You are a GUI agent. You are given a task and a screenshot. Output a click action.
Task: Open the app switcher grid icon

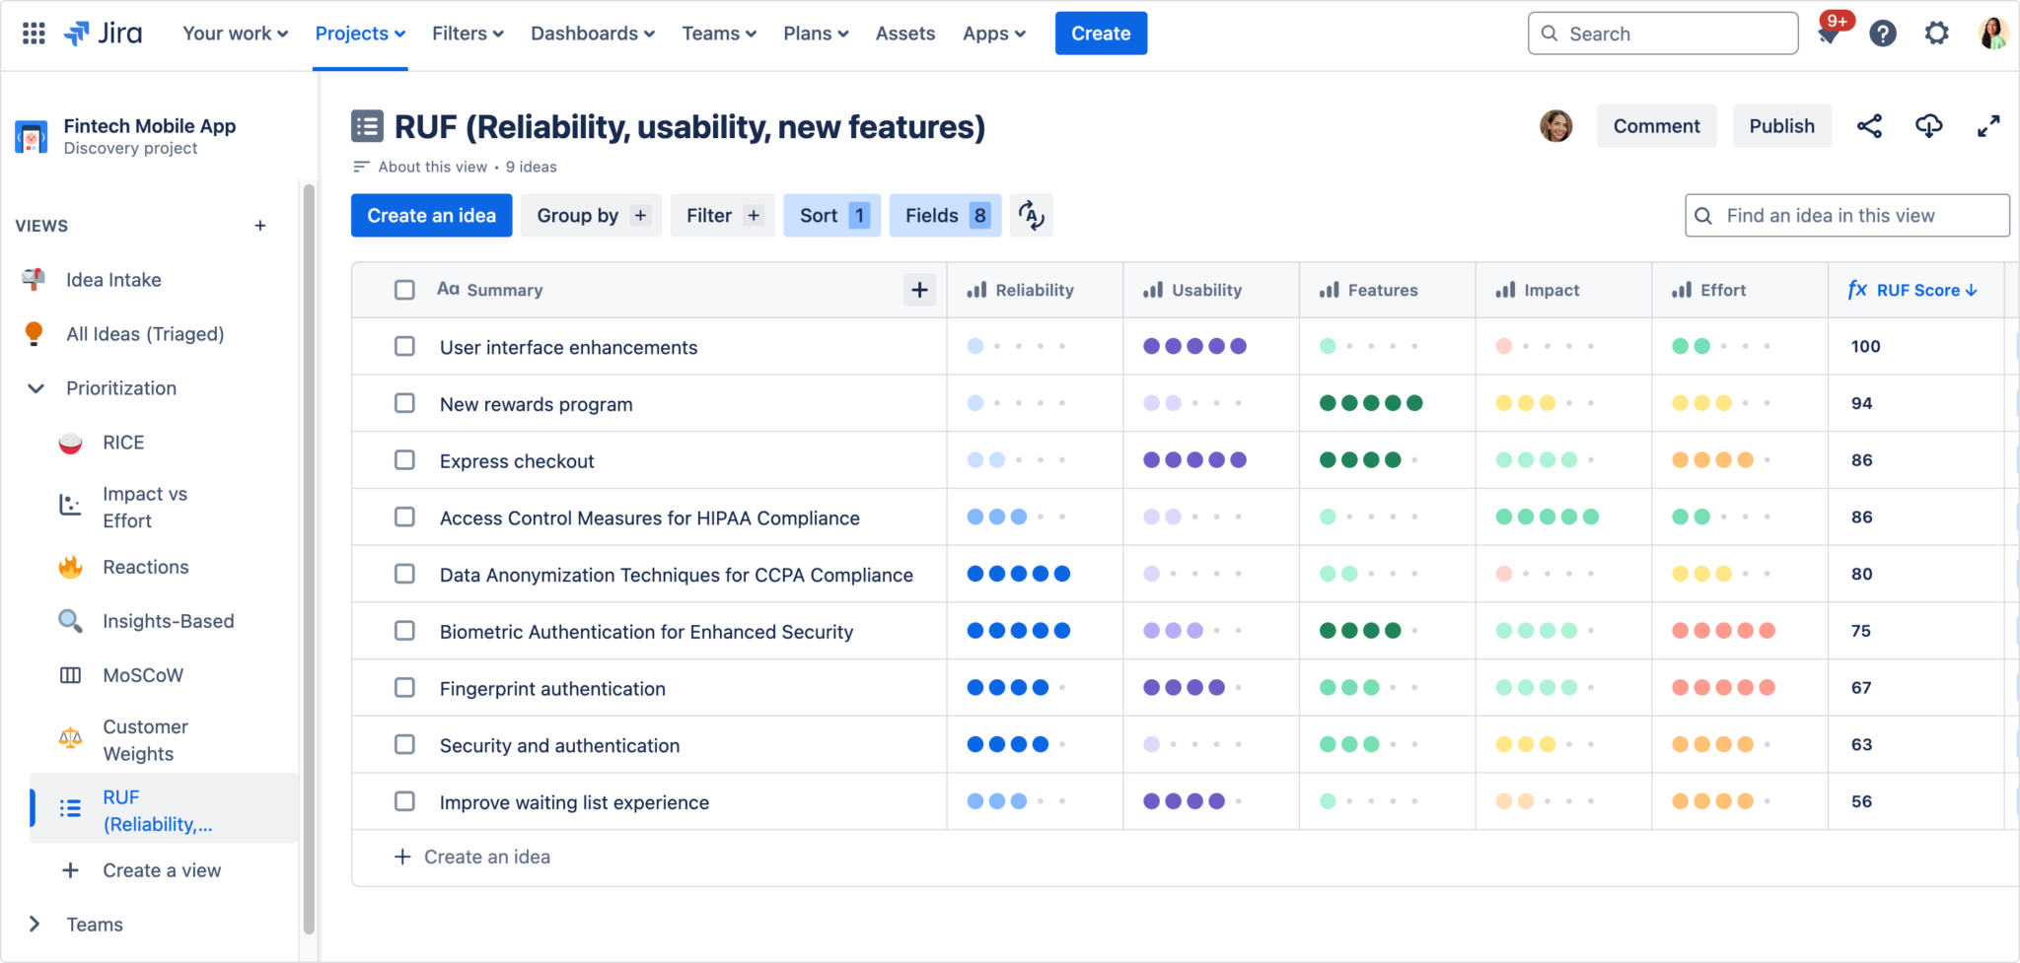(x=34, y=34)
